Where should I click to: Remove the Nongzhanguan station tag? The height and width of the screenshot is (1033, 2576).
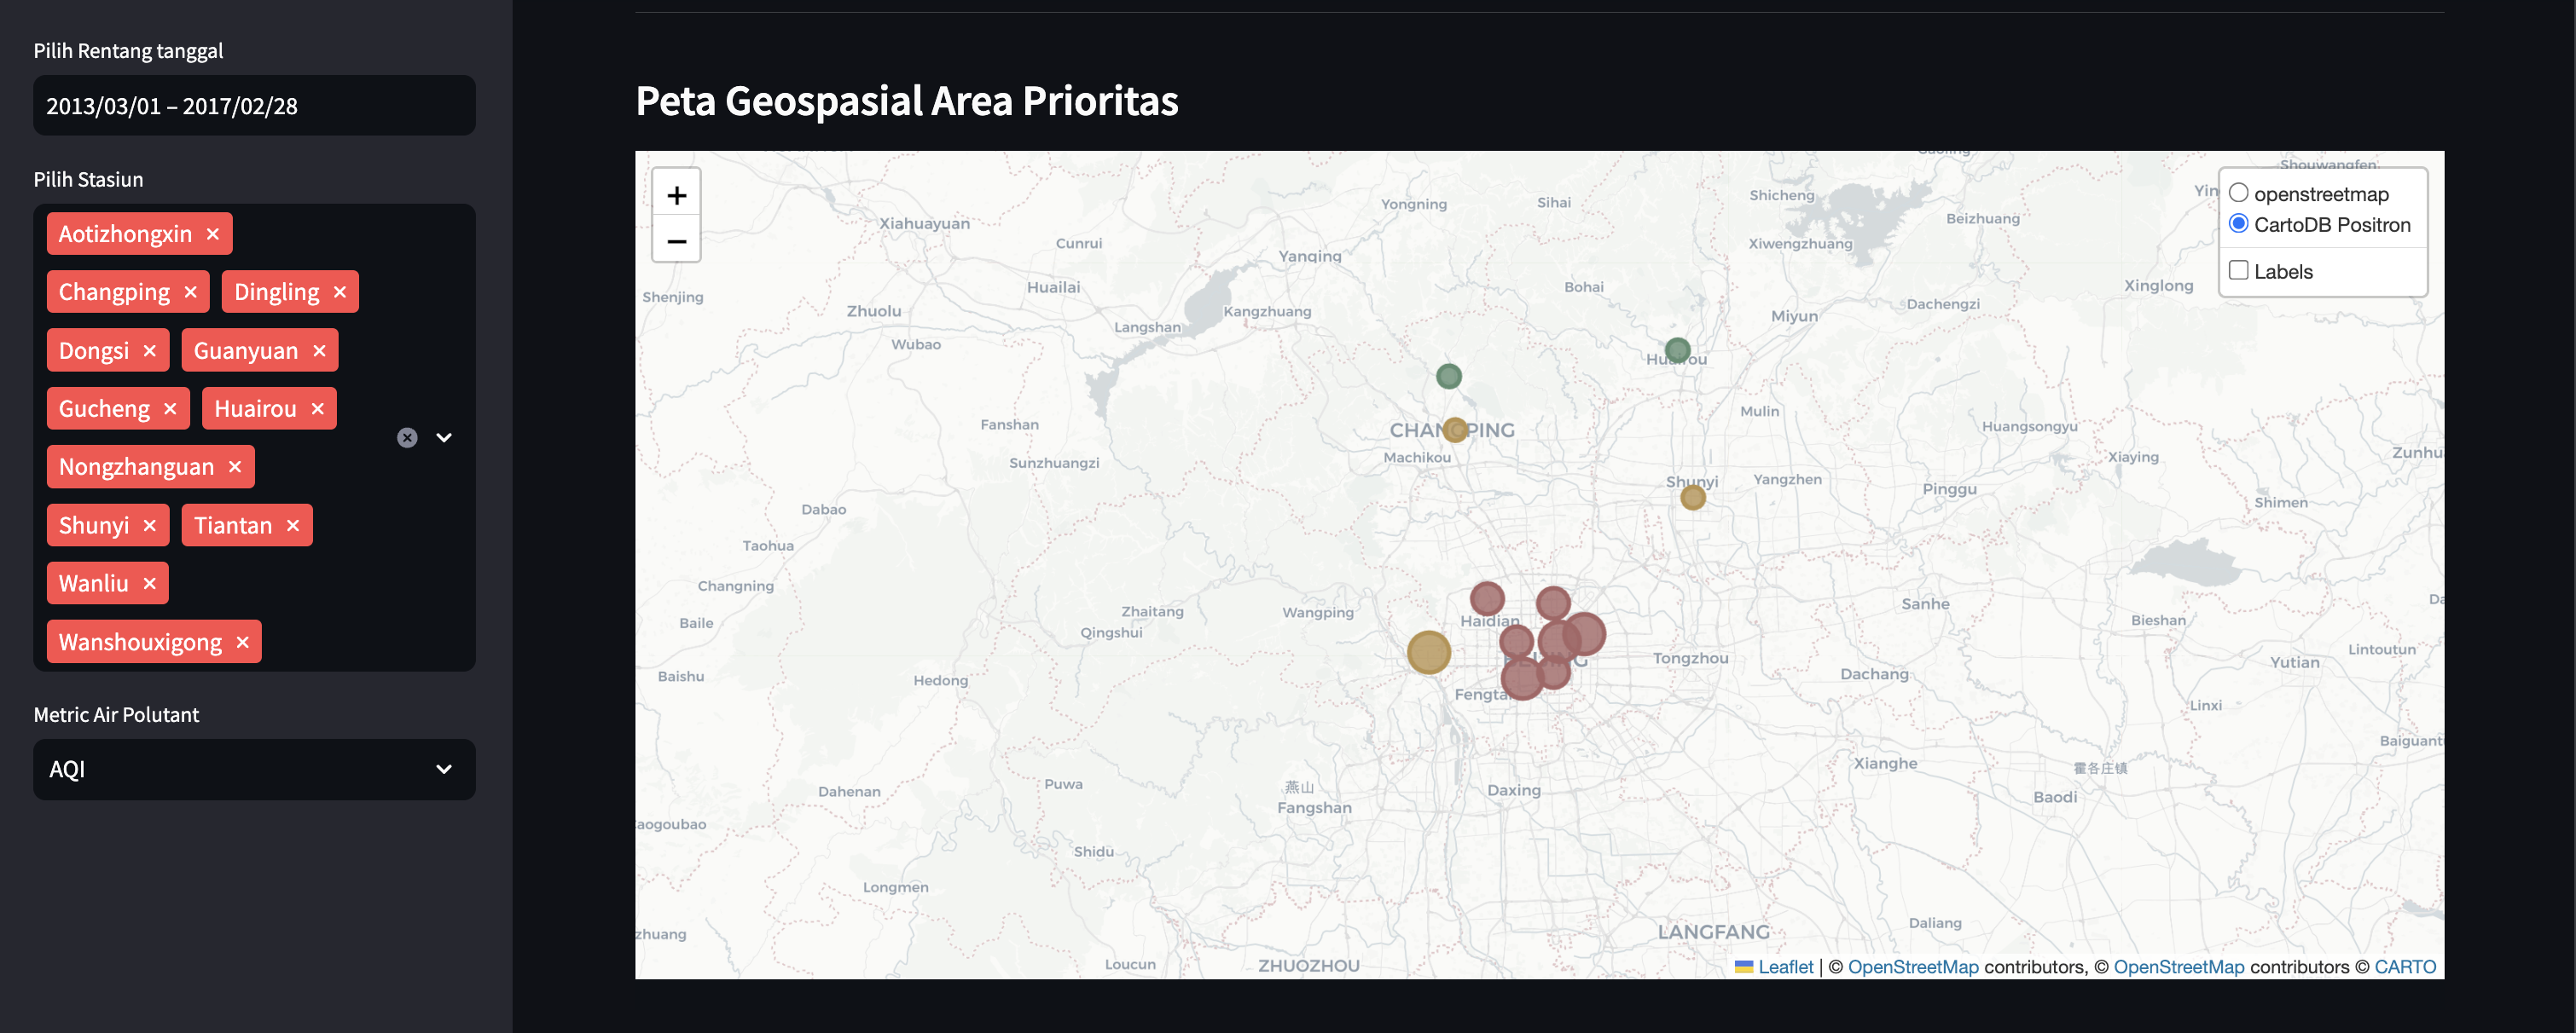[x=235, y=466]
